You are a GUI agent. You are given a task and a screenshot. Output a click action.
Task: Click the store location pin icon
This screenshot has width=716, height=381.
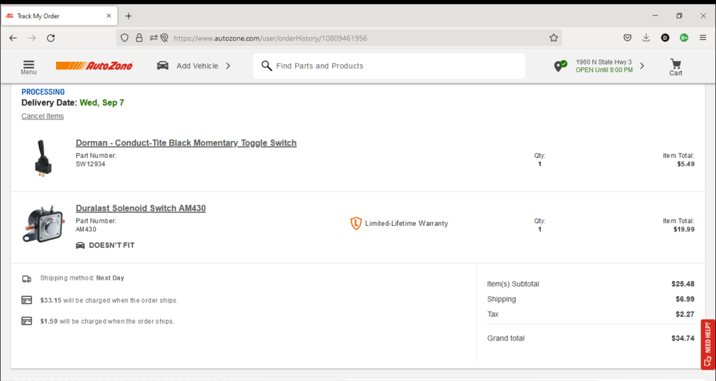tap(559, 66)
